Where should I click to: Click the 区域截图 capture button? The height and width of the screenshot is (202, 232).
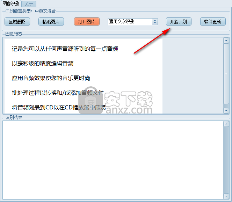coord(17,22)
